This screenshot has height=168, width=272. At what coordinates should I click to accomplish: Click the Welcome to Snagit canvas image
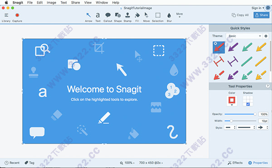tap(104, 91)
